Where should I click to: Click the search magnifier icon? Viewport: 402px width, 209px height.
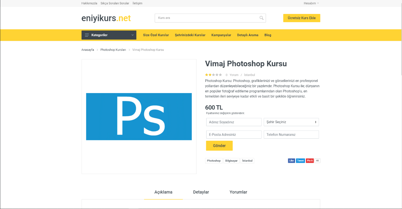261,18
